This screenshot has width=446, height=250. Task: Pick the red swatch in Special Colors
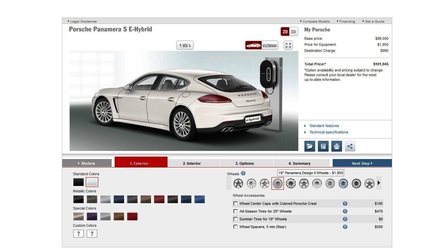coord(132,217)
